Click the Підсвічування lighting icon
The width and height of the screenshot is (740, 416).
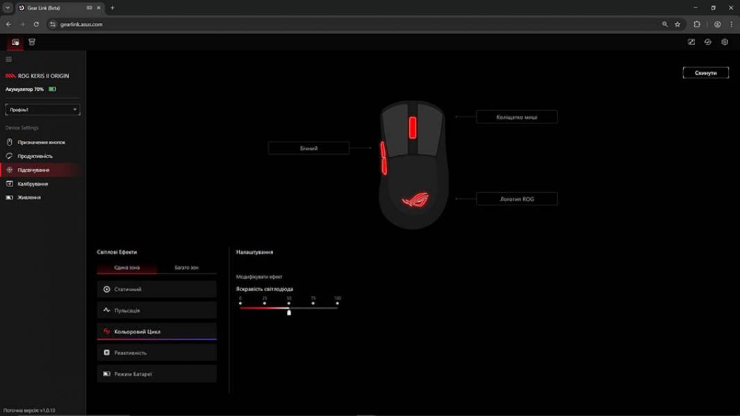[x=10, y=168]
